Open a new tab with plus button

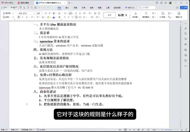(69, 3)
